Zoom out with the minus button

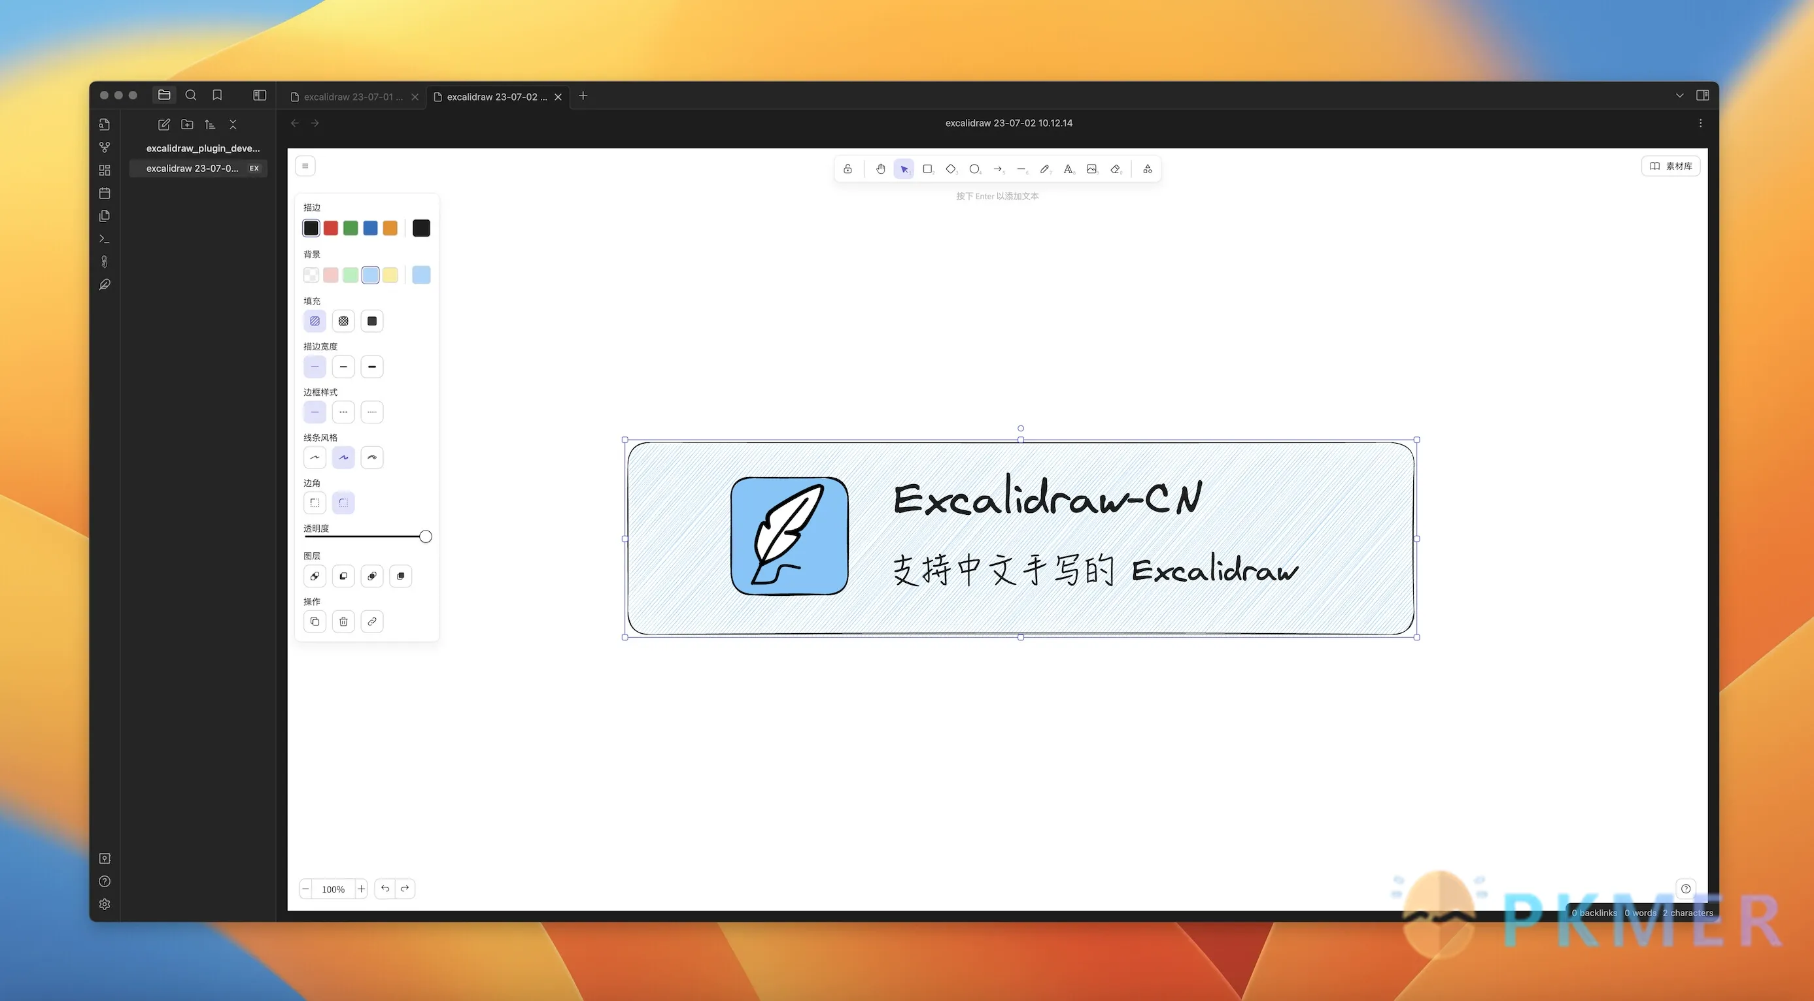(x=305, y=889)
